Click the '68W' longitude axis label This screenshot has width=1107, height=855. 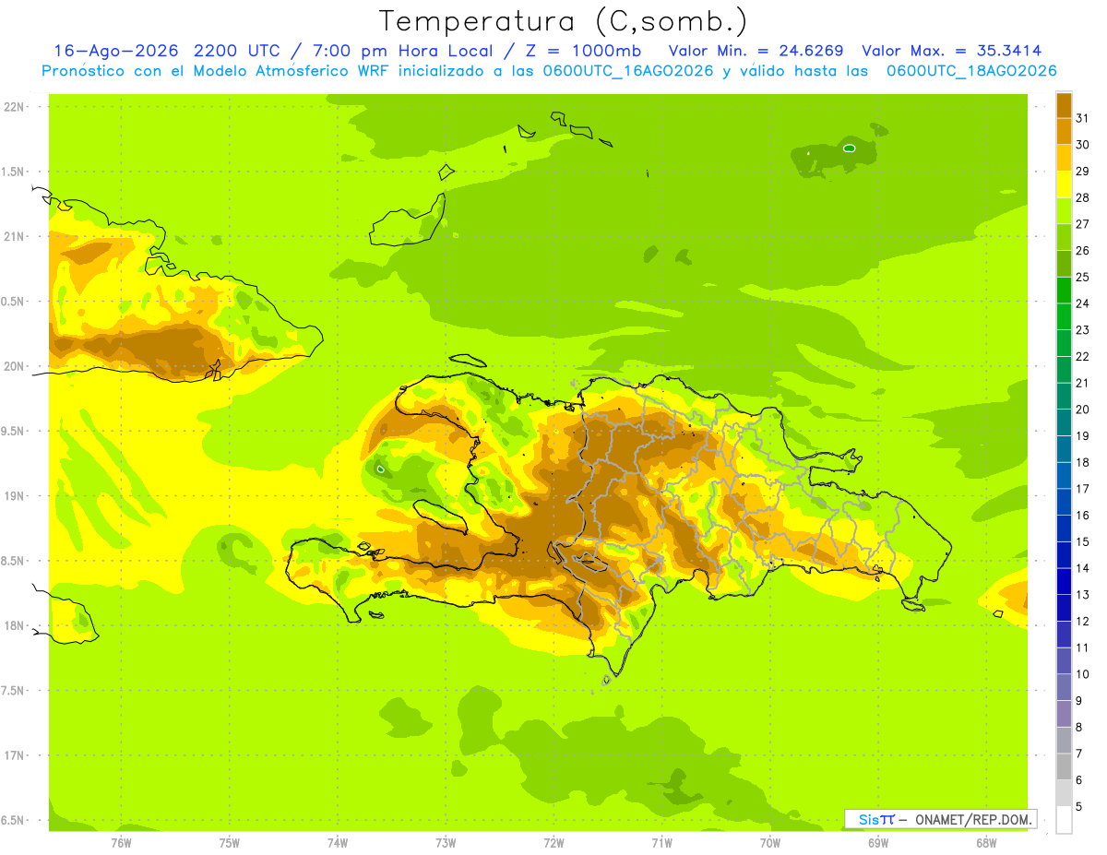986,843
